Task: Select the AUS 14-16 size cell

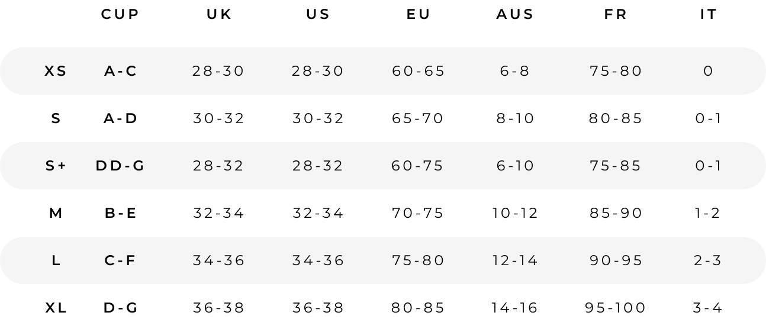Action: click(x=515, y=308)
